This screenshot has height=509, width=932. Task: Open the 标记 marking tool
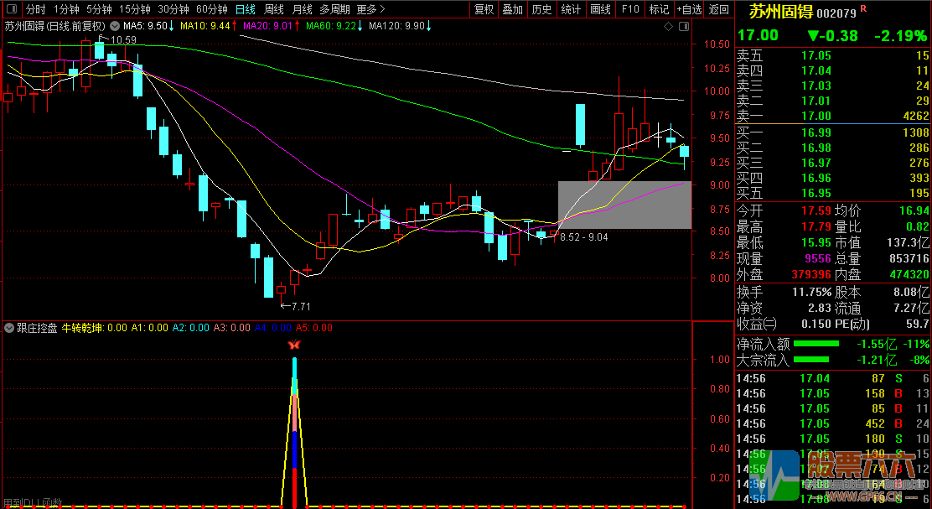point(659,10)
